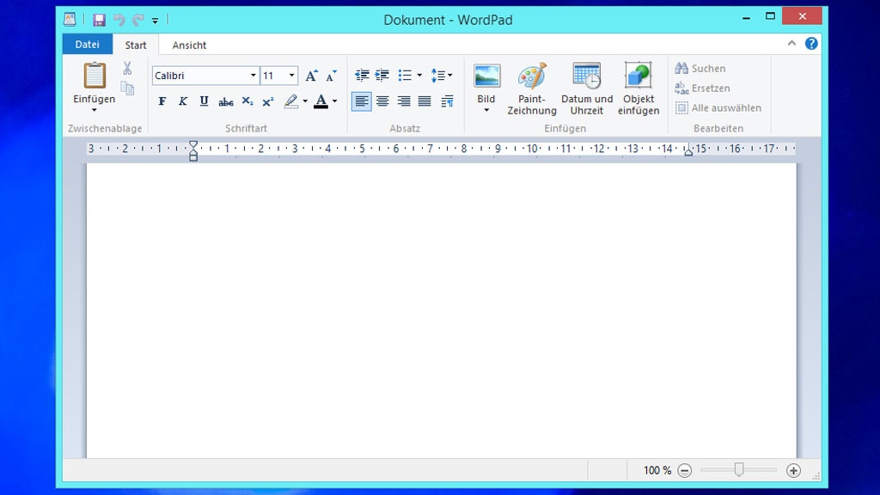
Task: Switch to the Ansicht ribbon tab
Action: tap(188, 45)
